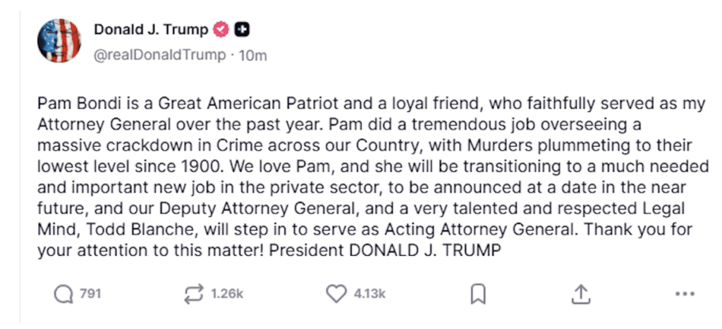Open the flag profile avatar
This screenshot has height=329, width=722.
coord(59,41)
